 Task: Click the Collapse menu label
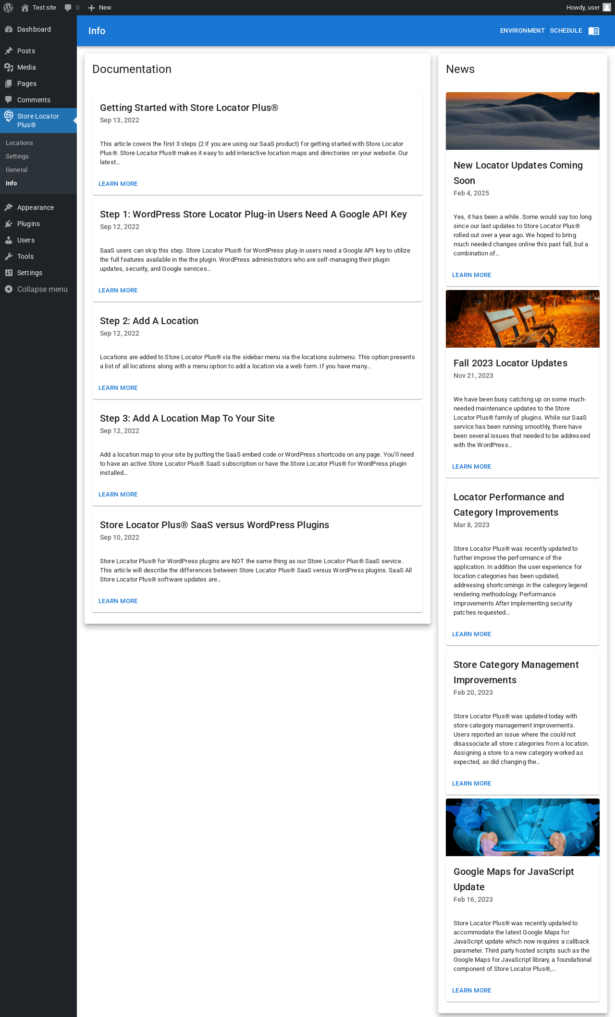(42, 289)
